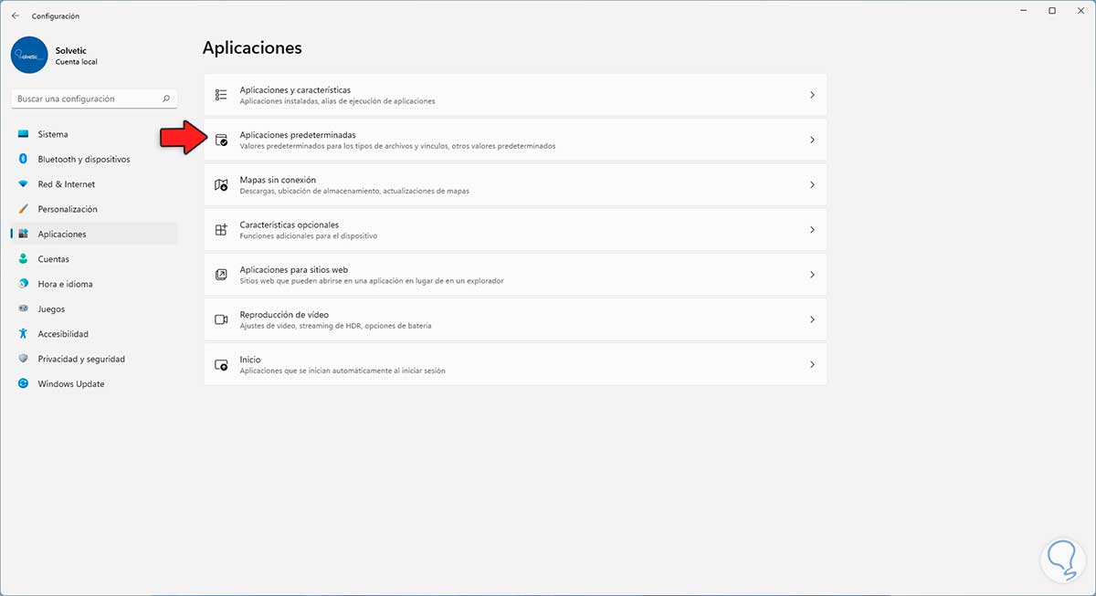Select Personalización in the sidebar
Viewport: 1096px width, 596px height.
(x=68, y=209)
